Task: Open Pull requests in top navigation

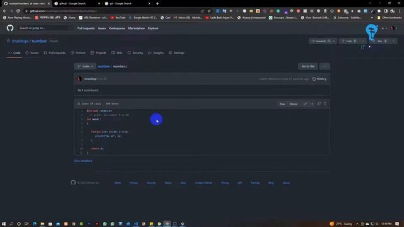Action: pyautogui.click(x=86, y=28)
